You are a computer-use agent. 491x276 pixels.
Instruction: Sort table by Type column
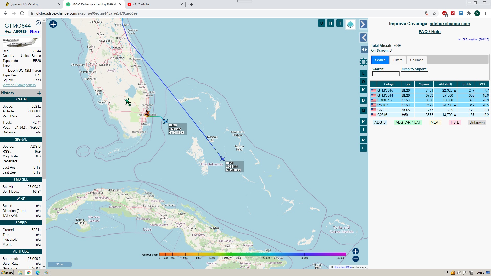pyautogui.click(x=408, y=84)
